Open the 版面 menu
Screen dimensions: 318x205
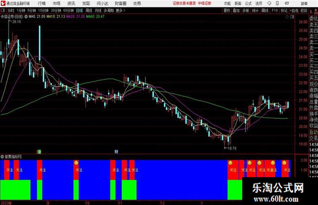pyautogui.click(x=238, y=3)
